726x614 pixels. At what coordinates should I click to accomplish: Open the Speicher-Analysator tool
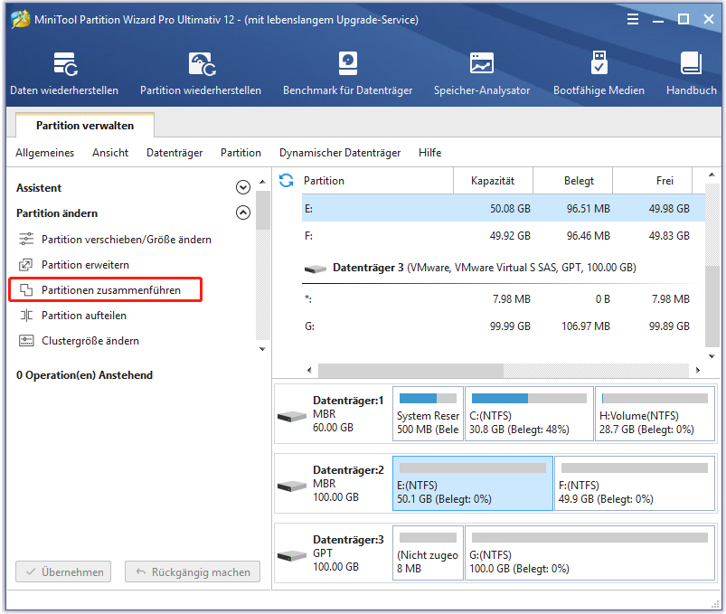[x=482, y=73]
